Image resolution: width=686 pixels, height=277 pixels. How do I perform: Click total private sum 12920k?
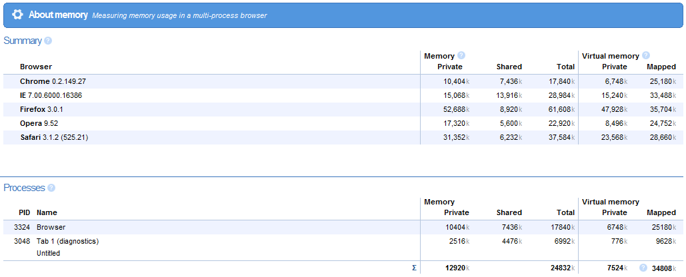457,268
